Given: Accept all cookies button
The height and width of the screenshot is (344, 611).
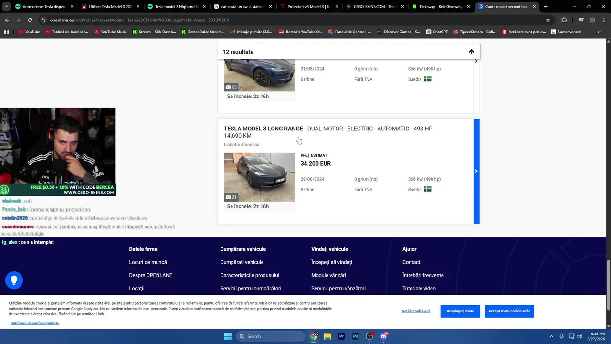Looking at the screenshot, I should (x=509, y=311).
